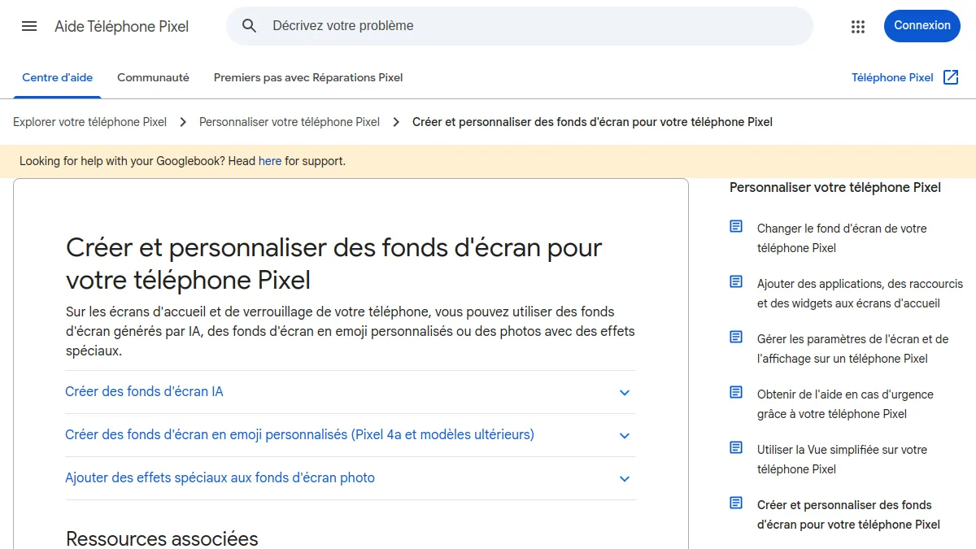976x549 pixels.
Task: Open 'Changer le fond d'écran de votre téléphone Pixel'
Action: (842, 238)
